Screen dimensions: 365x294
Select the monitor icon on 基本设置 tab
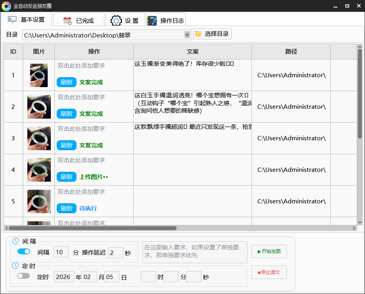[12, 19]
